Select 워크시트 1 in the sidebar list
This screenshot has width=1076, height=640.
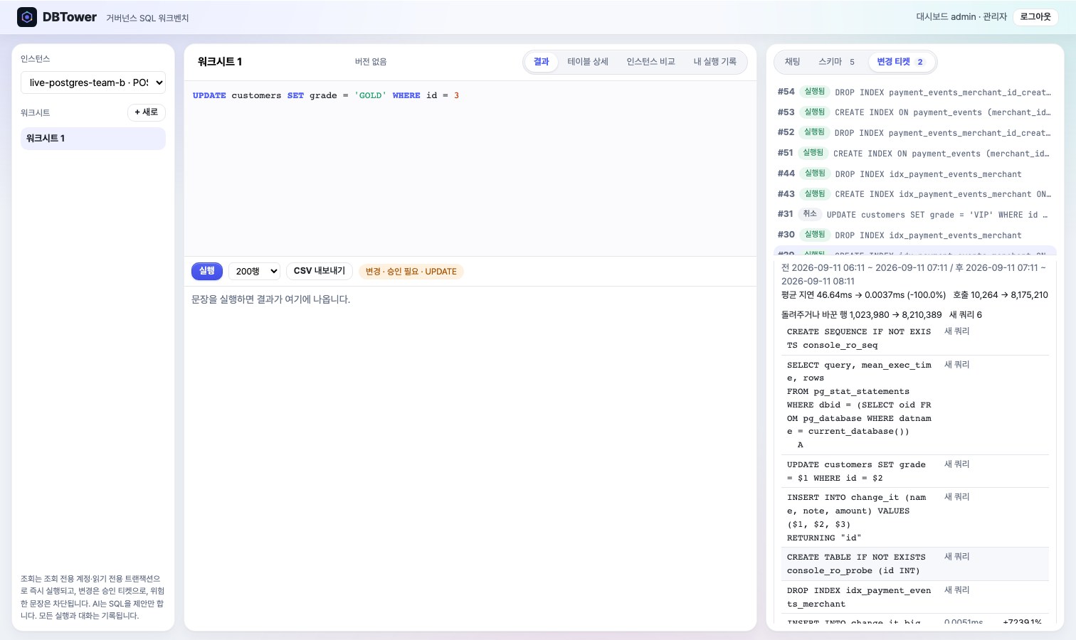pos(93,139)
